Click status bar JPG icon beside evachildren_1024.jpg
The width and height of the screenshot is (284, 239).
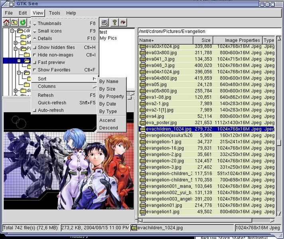(134, 228)
